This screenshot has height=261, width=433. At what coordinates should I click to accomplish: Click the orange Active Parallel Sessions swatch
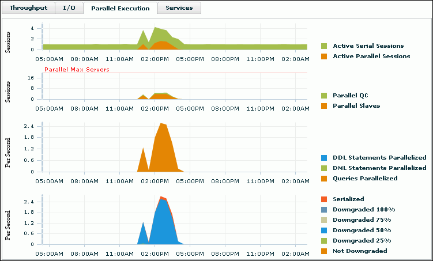324,56
